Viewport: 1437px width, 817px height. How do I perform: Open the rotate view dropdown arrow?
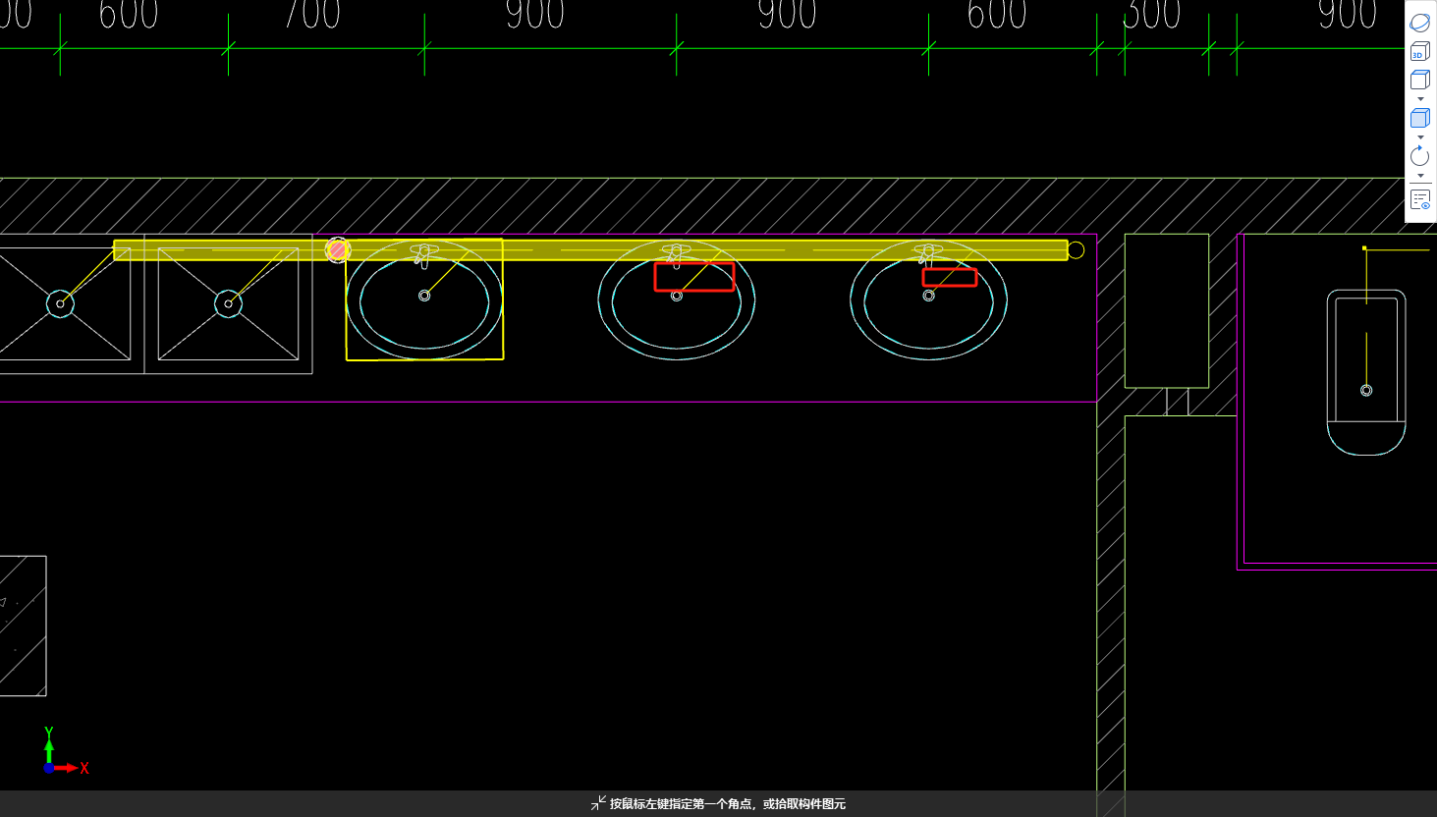[1420, 176]
